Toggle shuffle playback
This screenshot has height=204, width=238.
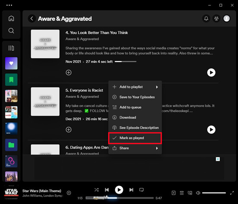[96, 190]
